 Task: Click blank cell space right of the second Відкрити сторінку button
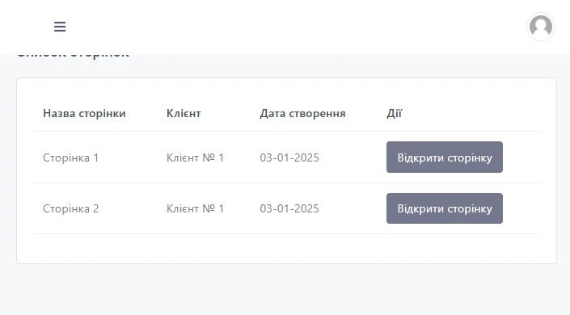pos(521,208)
